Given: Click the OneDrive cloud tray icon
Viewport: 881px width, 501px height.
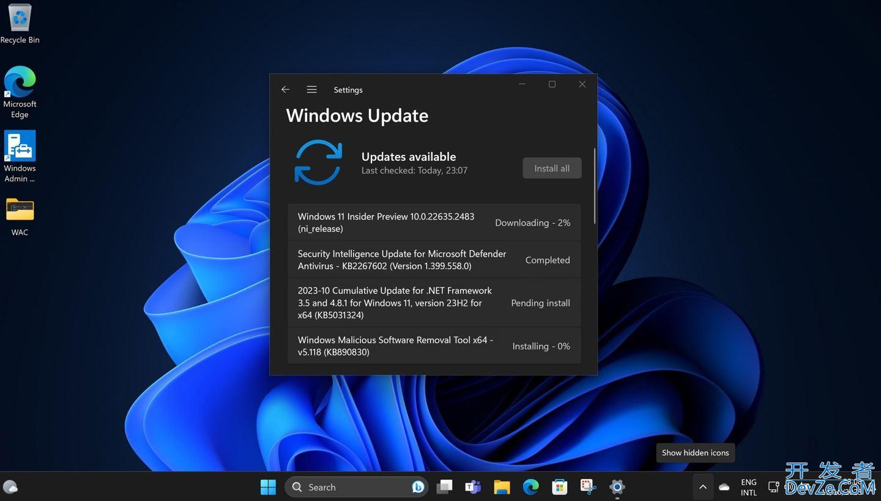Looking at the screenshot, I should point(724,487).
